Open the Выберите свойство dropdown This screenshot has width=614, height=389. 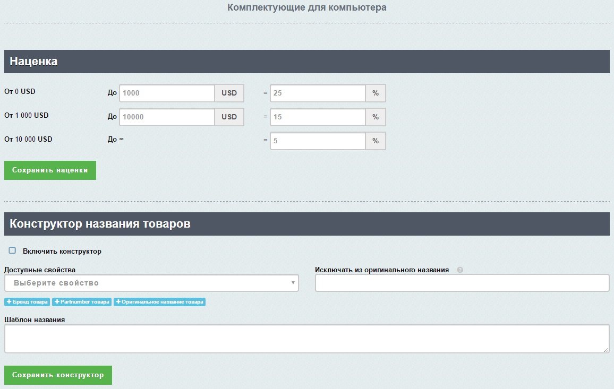point(151,283)
